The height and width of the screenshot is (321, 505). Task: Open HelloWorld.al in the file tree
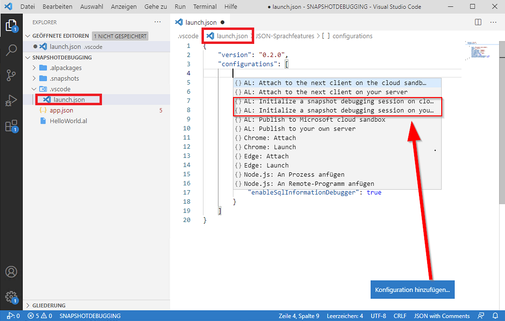[68, 121]
